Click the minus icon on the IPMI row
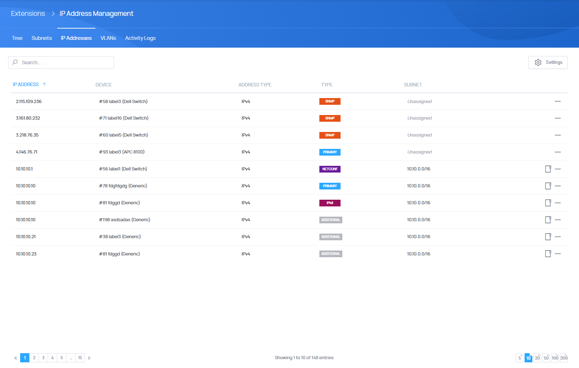 (558, 203)
